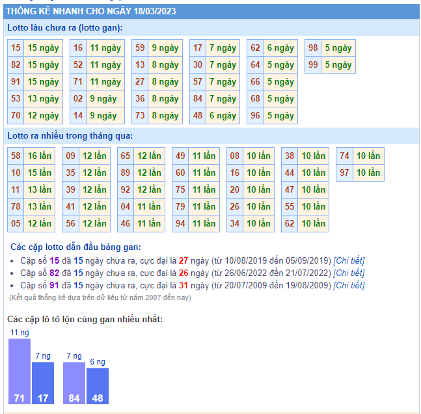This screenshot has width=421, height=414.
Task: Click the 'Lotto lâu chưa ra' section heading
Action: (65, 28)
